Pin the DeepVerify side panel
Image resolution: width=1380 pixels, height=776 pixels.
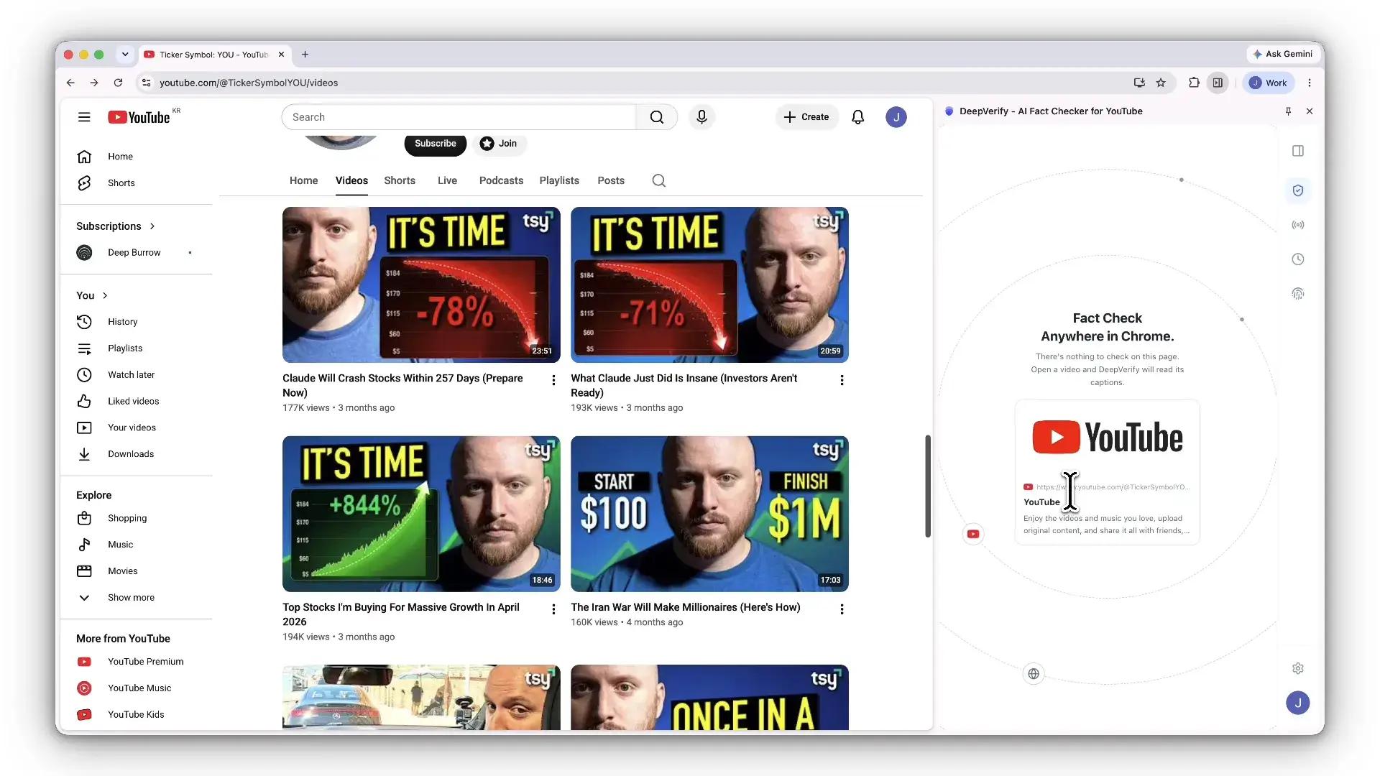[x=1288, y=111]
